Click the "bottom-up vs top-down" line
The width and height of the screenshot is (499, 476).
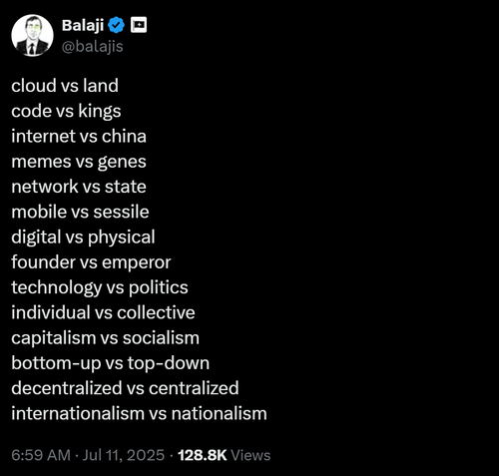point(111,363)
